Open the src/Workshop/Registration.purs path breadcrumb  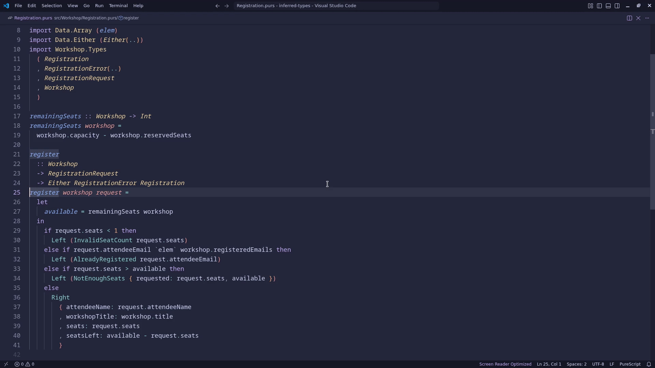85,18
